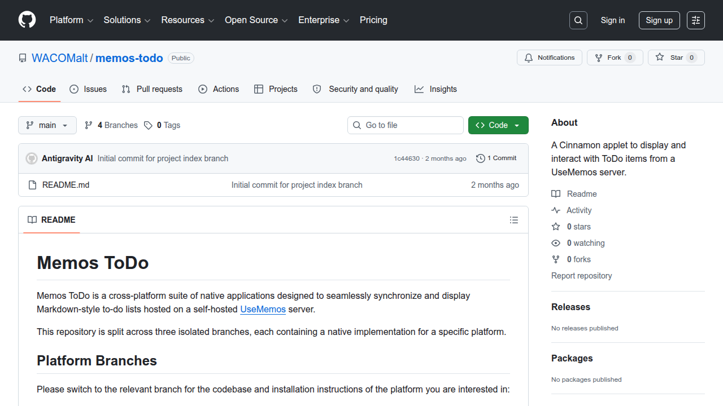This screenshot has width=723, height=406.
Task: Click the Notifications button
Action: tap(550, 58)
